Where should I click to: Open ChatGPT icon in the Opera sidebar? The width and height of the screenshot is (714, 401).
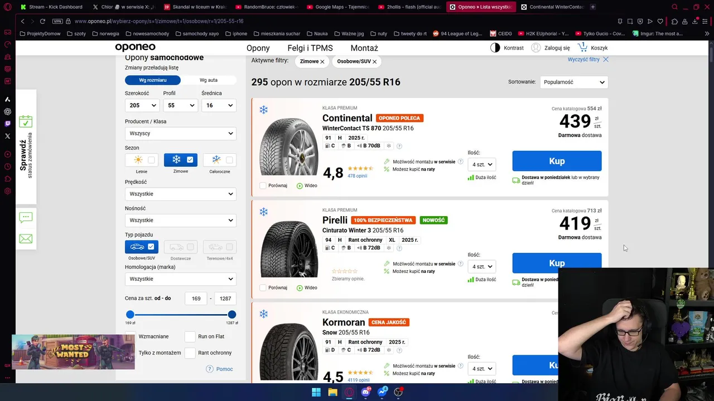point(7,111)
